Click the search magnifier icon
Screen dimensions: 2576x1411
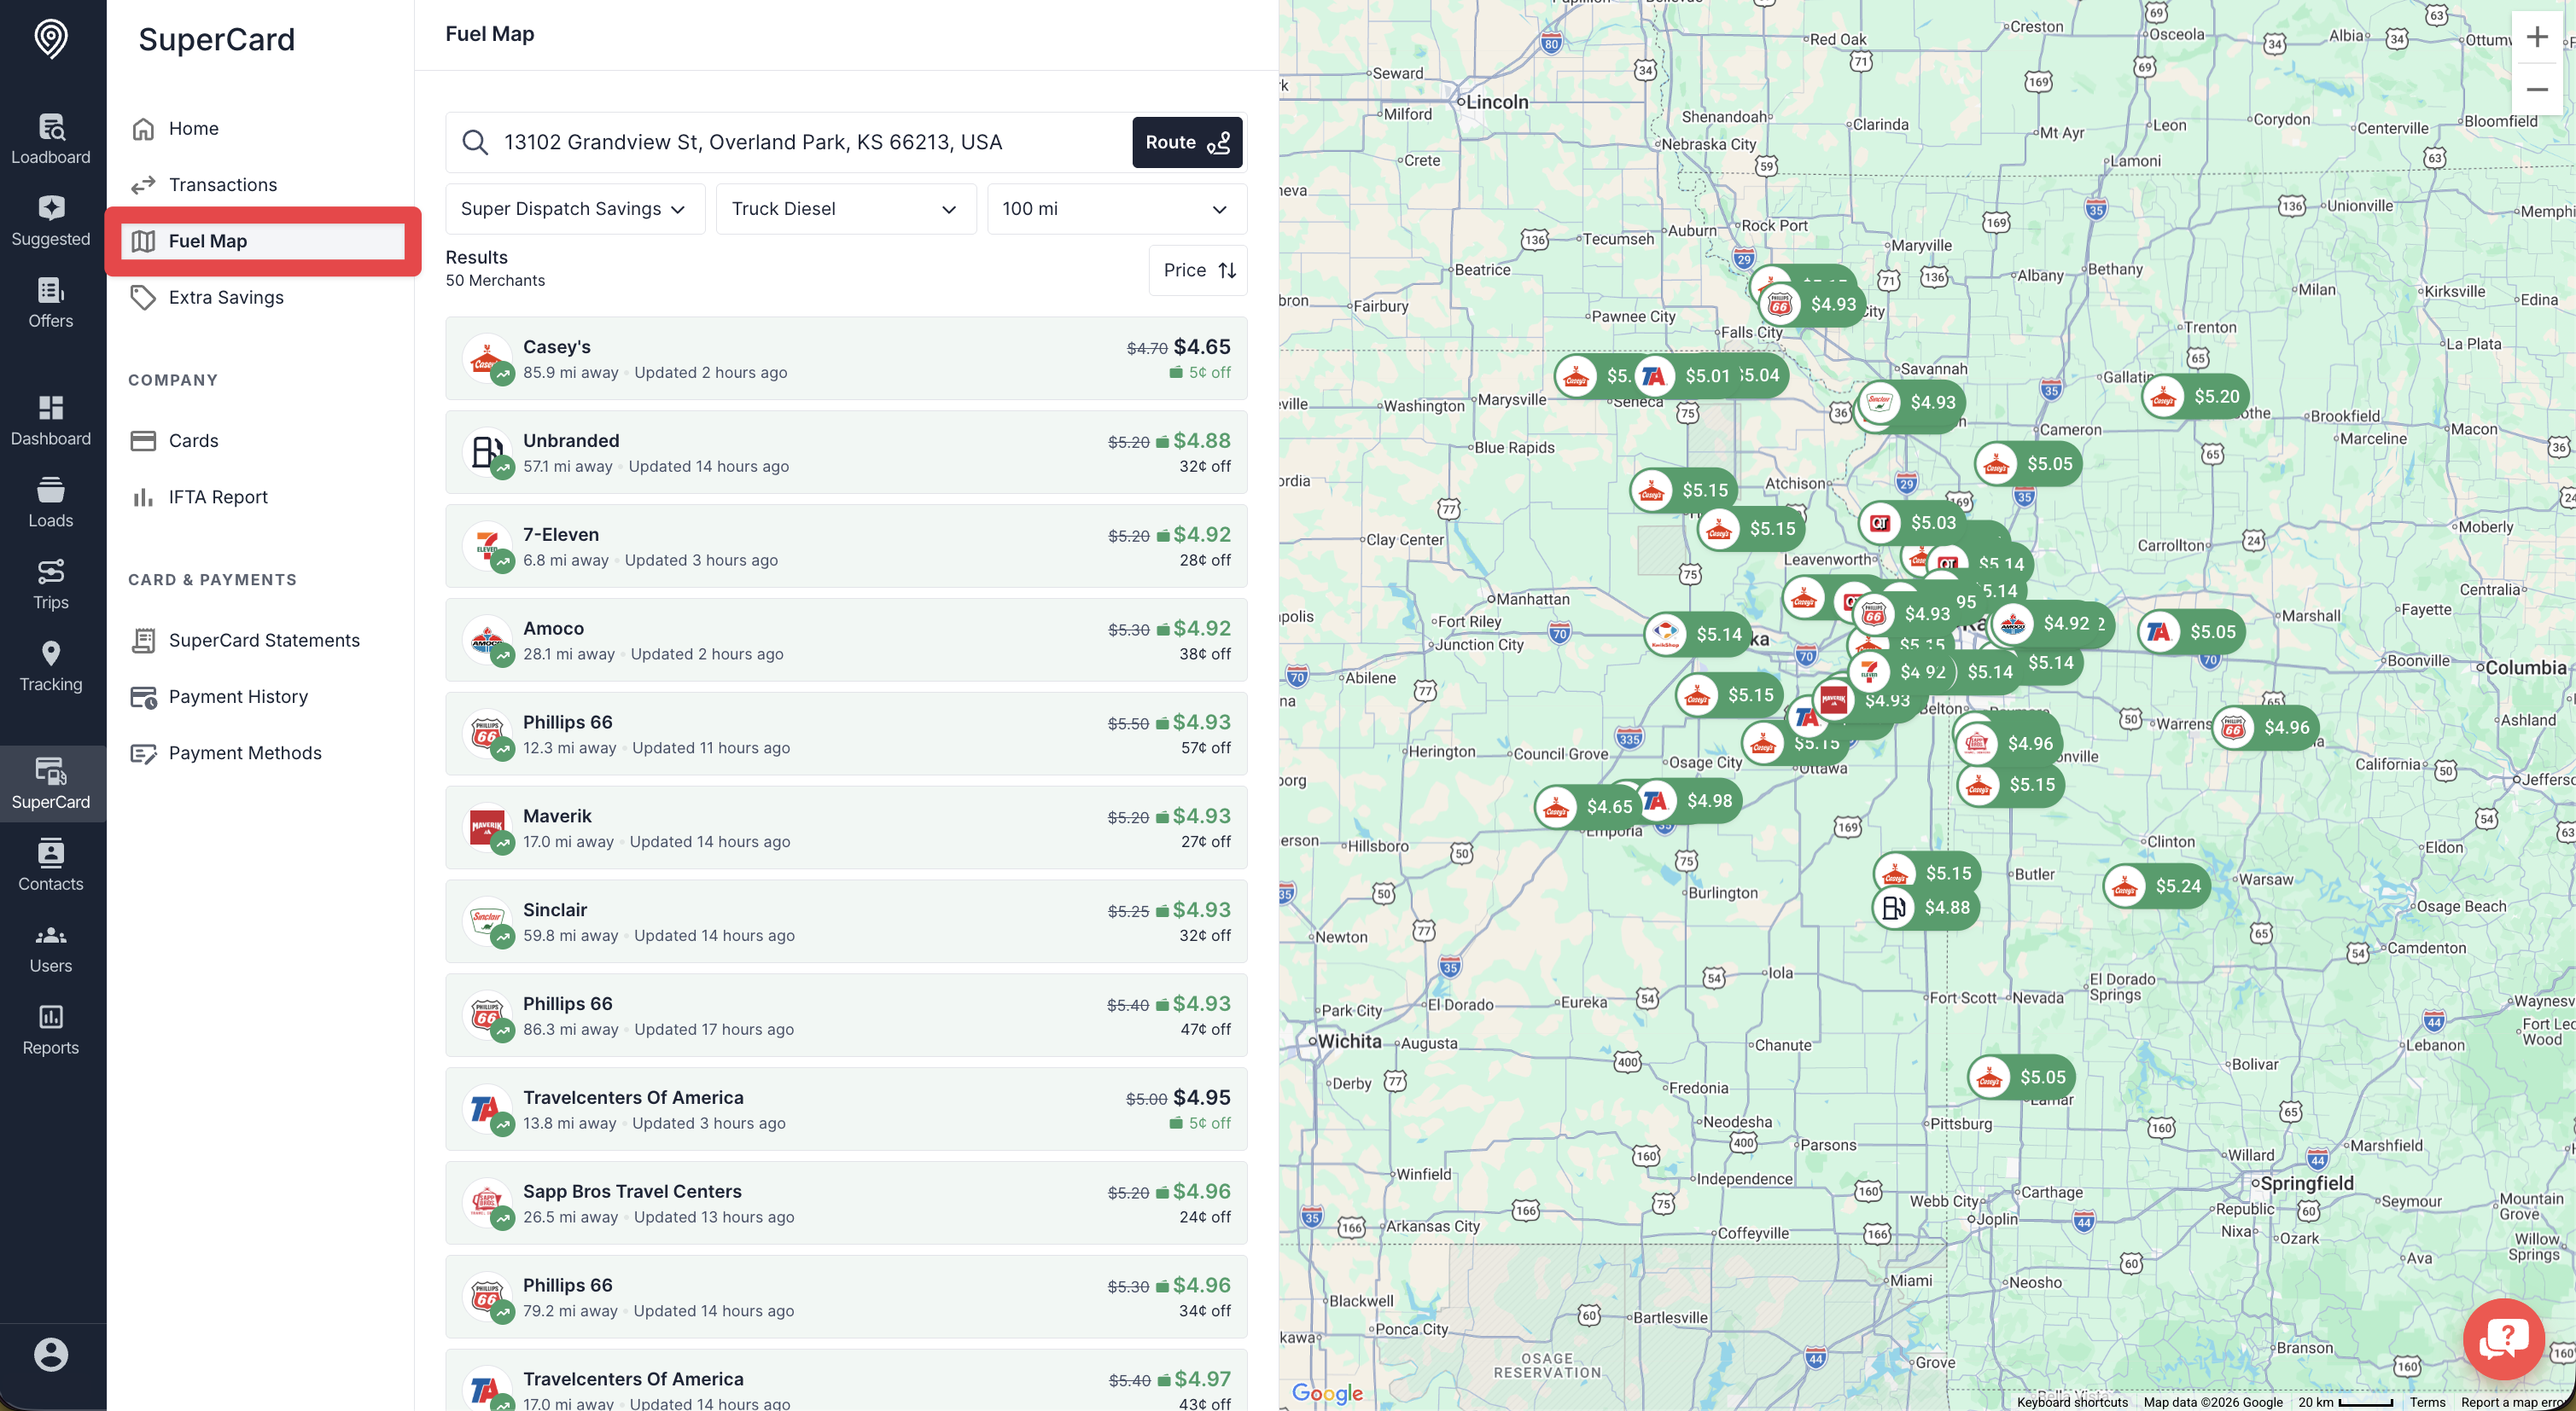(475, 142)
